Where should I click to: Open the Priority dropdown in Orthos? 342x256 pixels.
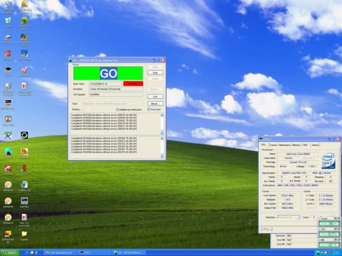[x=86, y=110]
